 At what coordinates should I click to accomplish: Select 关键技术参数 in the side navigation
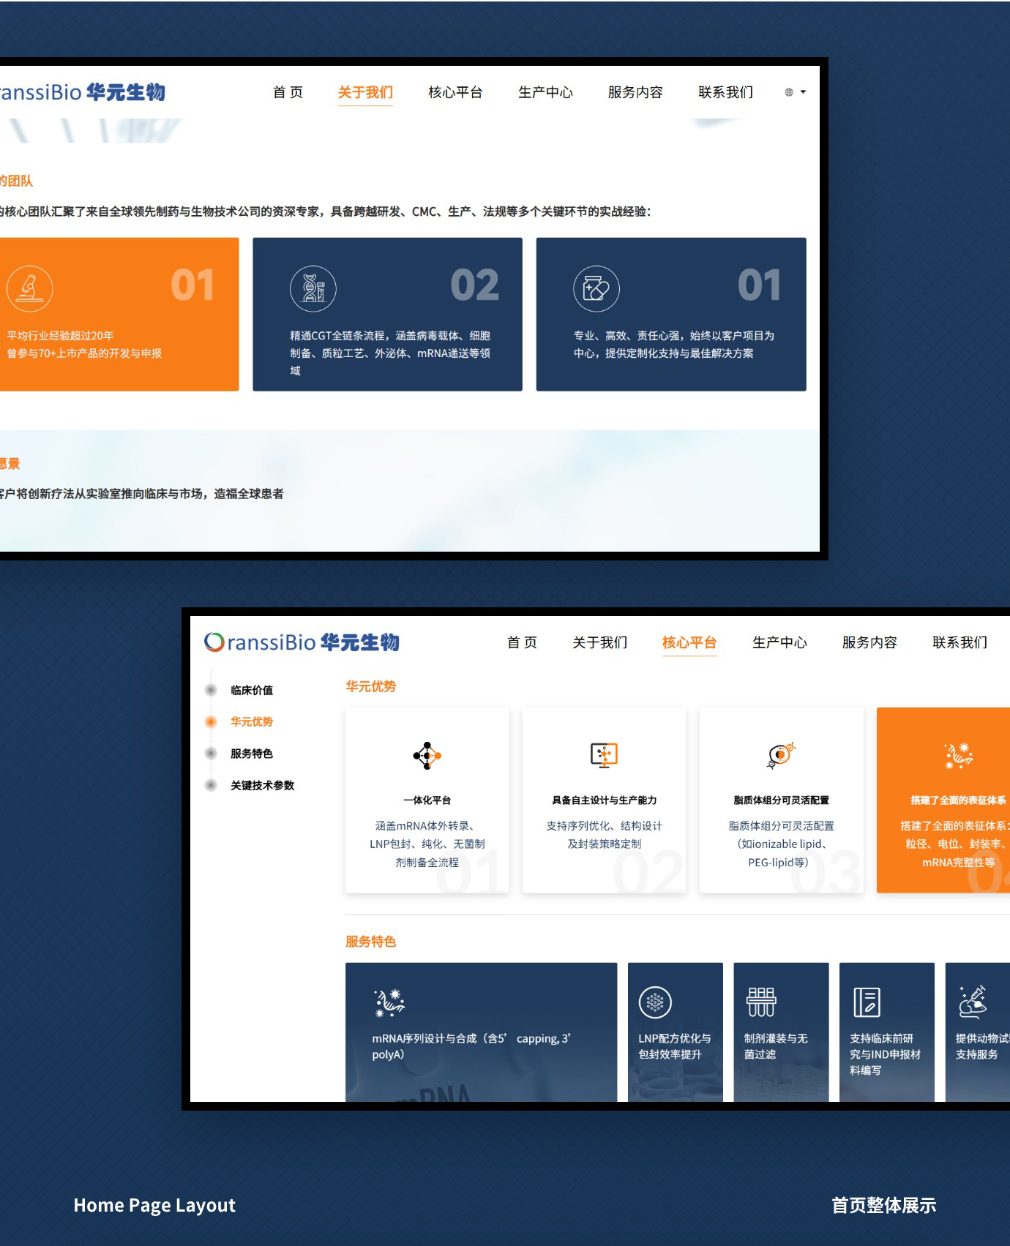(x=262, y=785)
